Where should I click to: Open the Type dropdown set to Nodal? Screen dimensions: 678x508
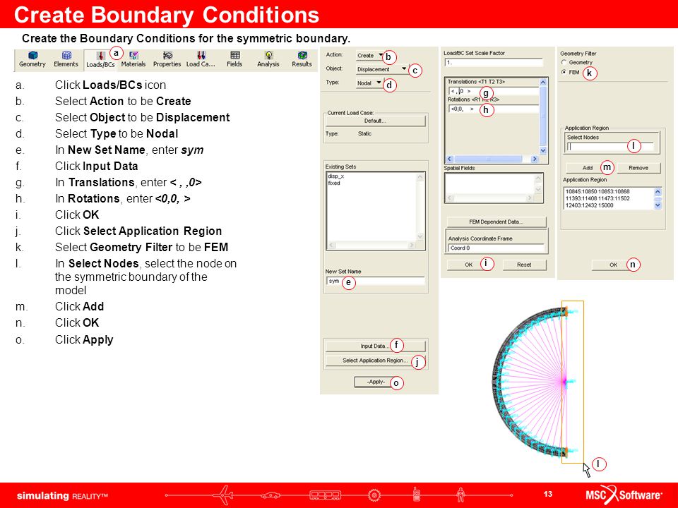[369, 83]
